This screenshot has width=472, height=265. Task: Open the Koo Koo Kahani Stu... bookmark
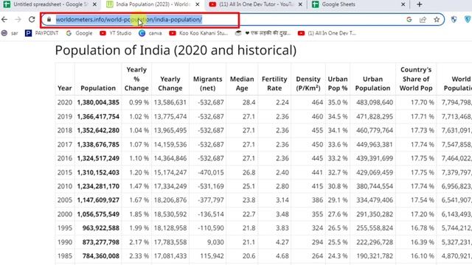(198, 33)
